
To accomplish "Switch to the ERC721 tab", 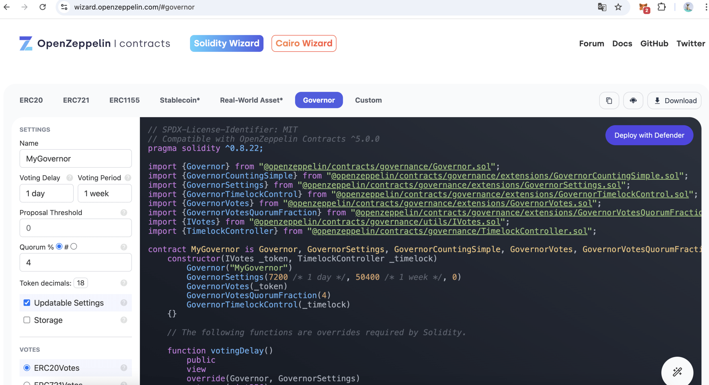I will pos(76,100).
